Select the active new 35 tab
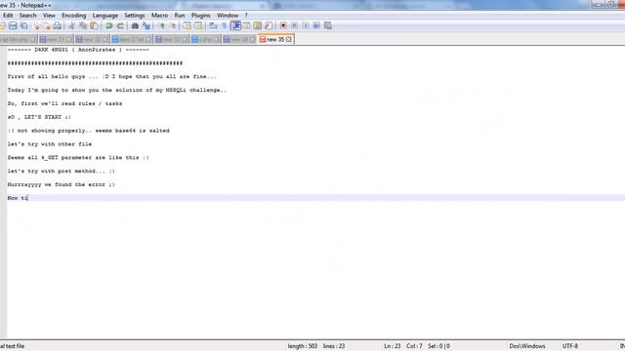 point(275,39)
